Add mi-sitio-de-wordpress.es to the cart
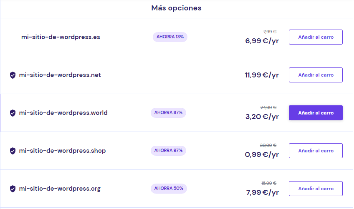This screenshot has height=209, width=354. [316, 37]
